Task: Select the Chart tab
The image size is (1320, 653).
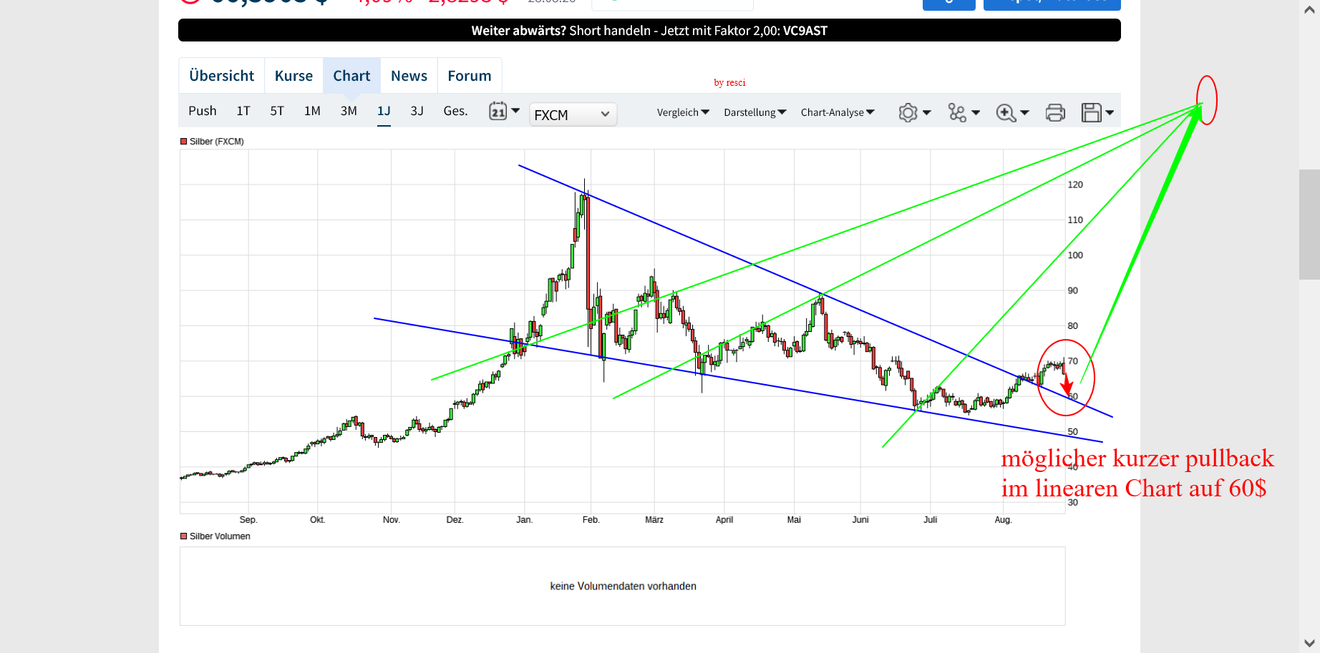Action: point(351,76)
